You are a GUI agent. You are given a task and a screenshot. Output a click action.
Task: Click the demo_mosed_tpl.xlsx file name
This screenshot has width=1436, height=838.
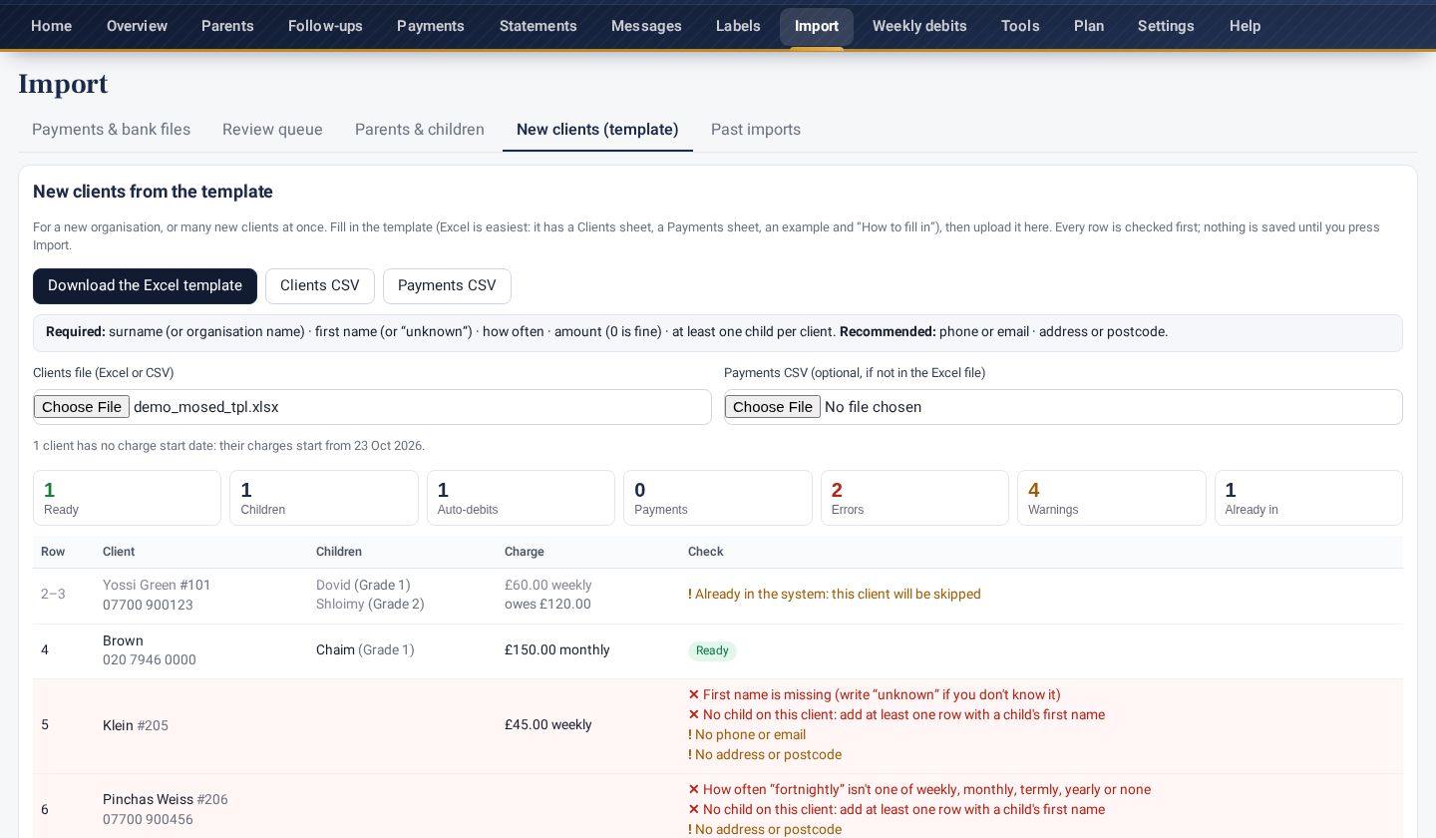pos(206,407)
